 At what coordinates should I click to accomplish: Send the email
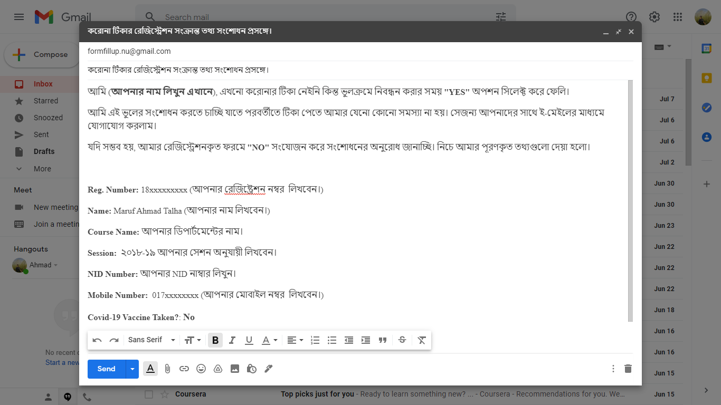tap(106, 369)
